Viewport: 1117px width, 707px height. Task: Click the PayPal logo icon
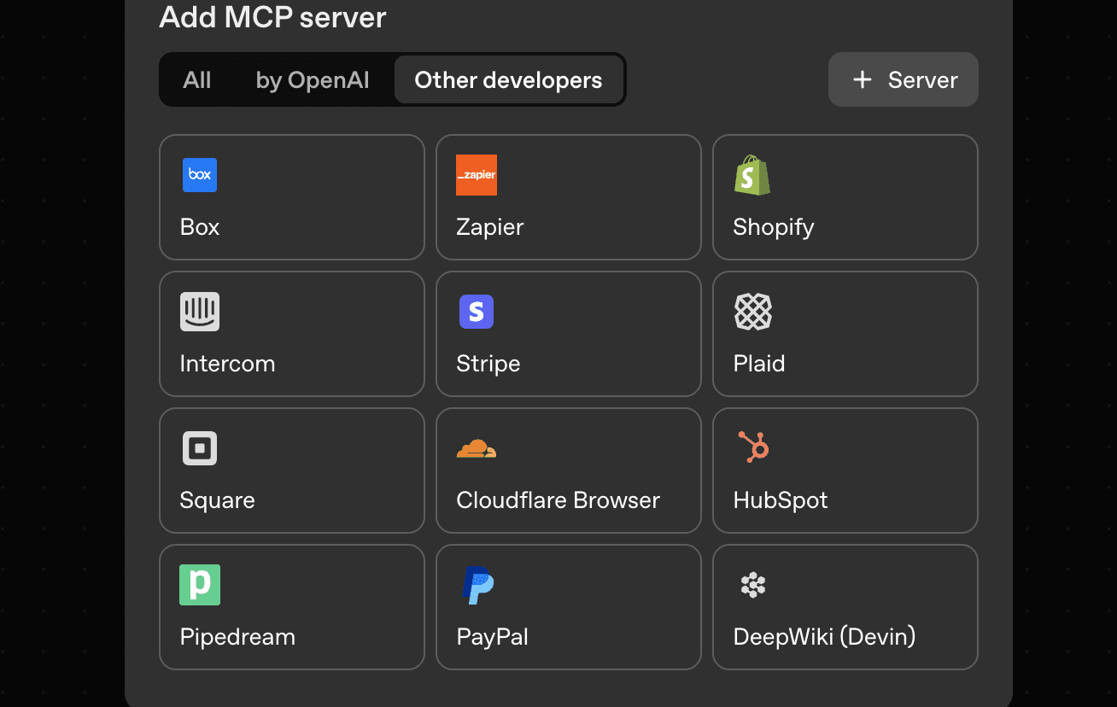coord(476,585)
